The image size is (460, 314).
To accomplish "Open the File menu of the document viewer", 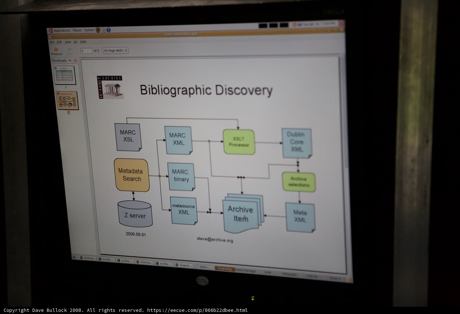I will pyautogui.click(x=52, y=42).
